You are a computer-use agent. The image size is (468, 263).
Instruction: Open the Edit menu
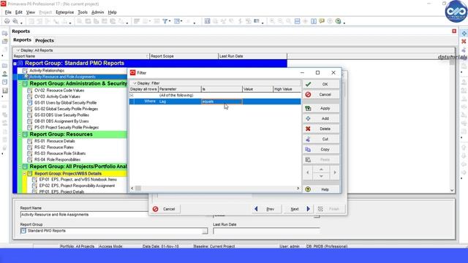point(19,12)
